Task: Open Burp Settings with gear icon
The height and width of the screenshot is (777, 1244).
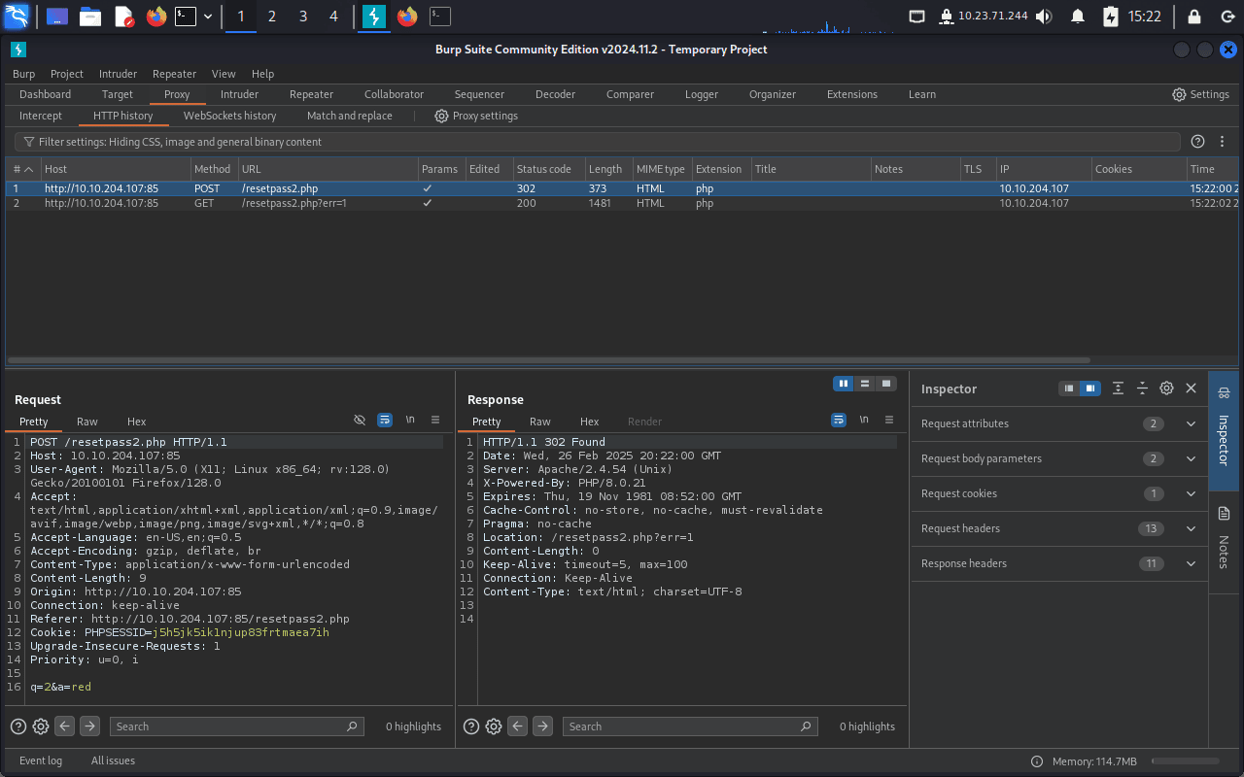Action: pyautogui.click(x=1200, y=94)
